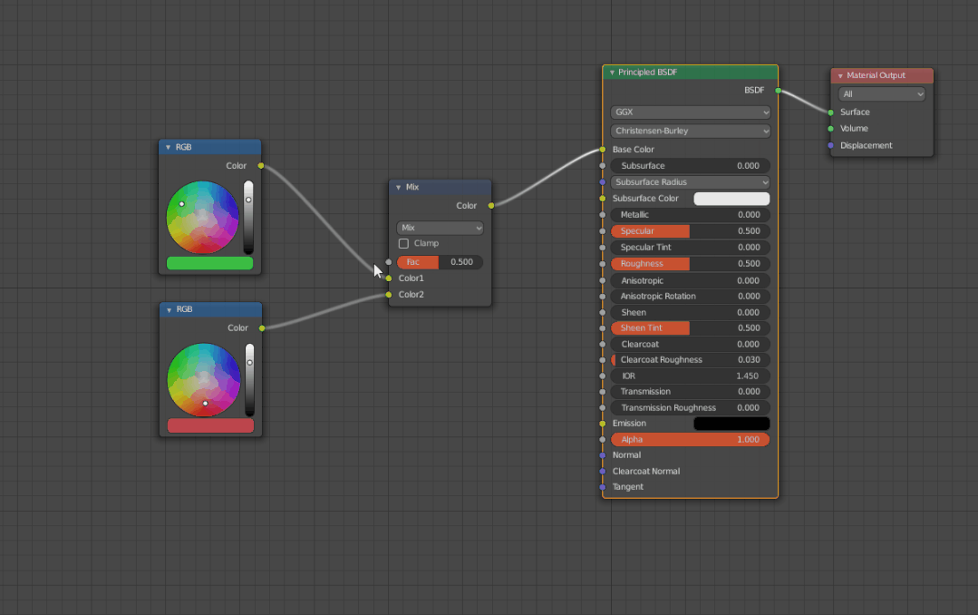Click the Subsurface Color white swatch
Screen dimensions: 978x615
click(731, 199)
